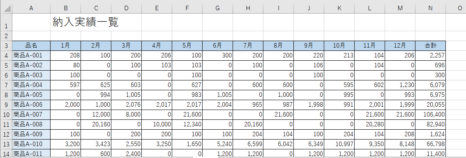
Task: Select the total cell 696
Action: (x=430, y=65)
